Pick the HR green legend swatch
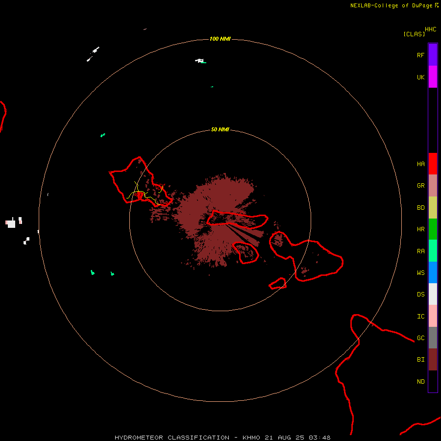441x441 pixels. point(433,229)
